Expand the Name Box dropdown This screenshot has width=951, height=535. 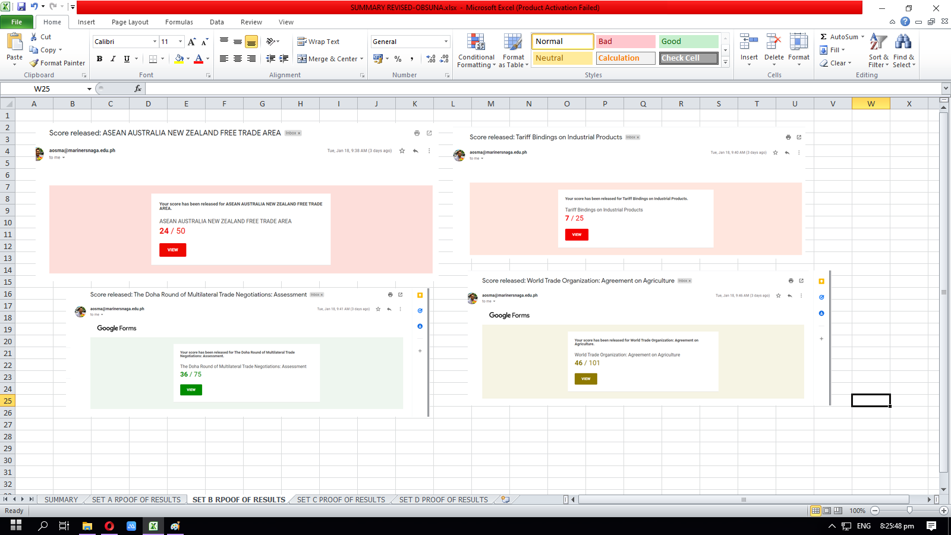pyautogui.click(x=89, y=89)
